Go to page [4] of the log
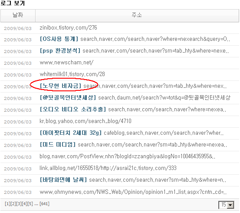This screenshot has height=213, width=240. tap(24, 204)
